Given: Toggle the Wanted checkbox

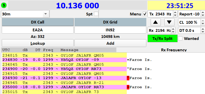Looking at the screenshot, I should 180,38.
